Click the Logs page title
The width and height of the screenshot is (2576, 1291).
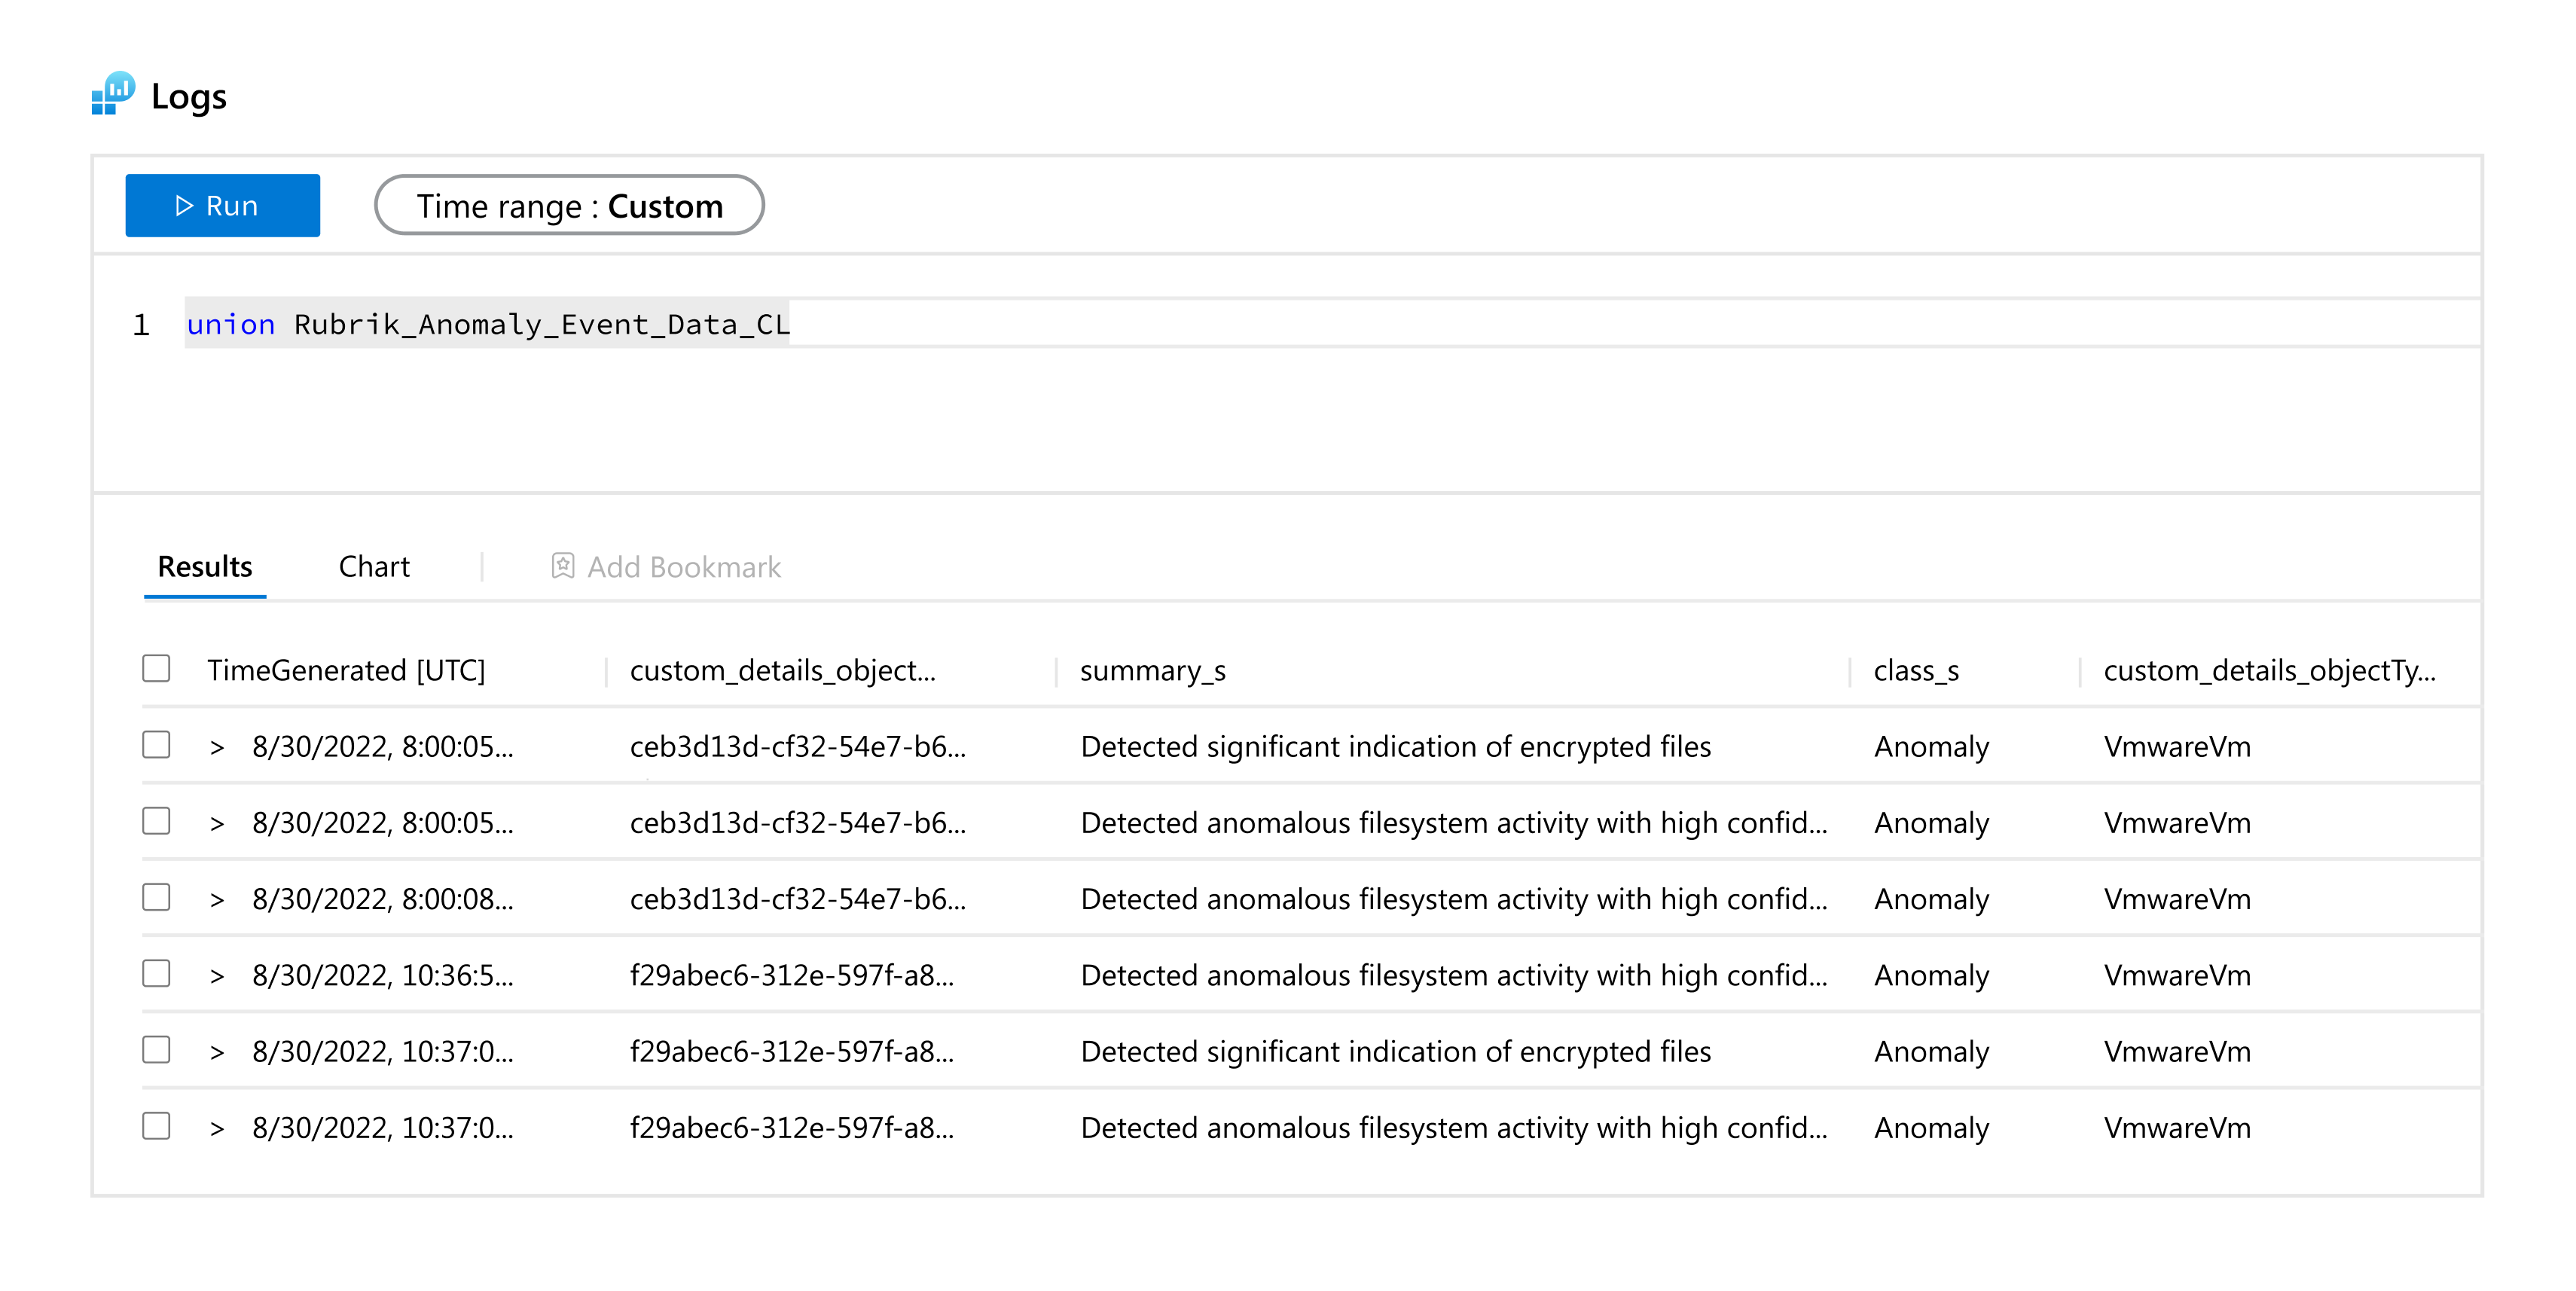point(189,96)
